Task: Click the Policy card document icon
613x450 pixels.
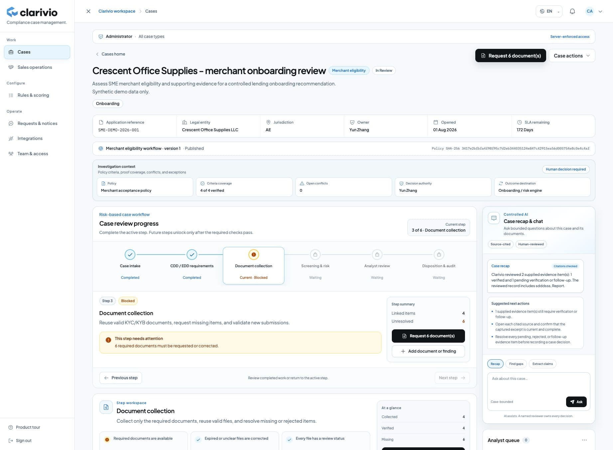Action: (103, 183)
